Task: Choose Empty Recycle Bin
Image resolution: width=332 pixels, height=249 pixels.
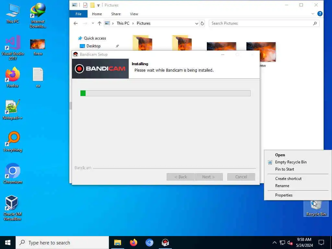Action: point(298,162)
